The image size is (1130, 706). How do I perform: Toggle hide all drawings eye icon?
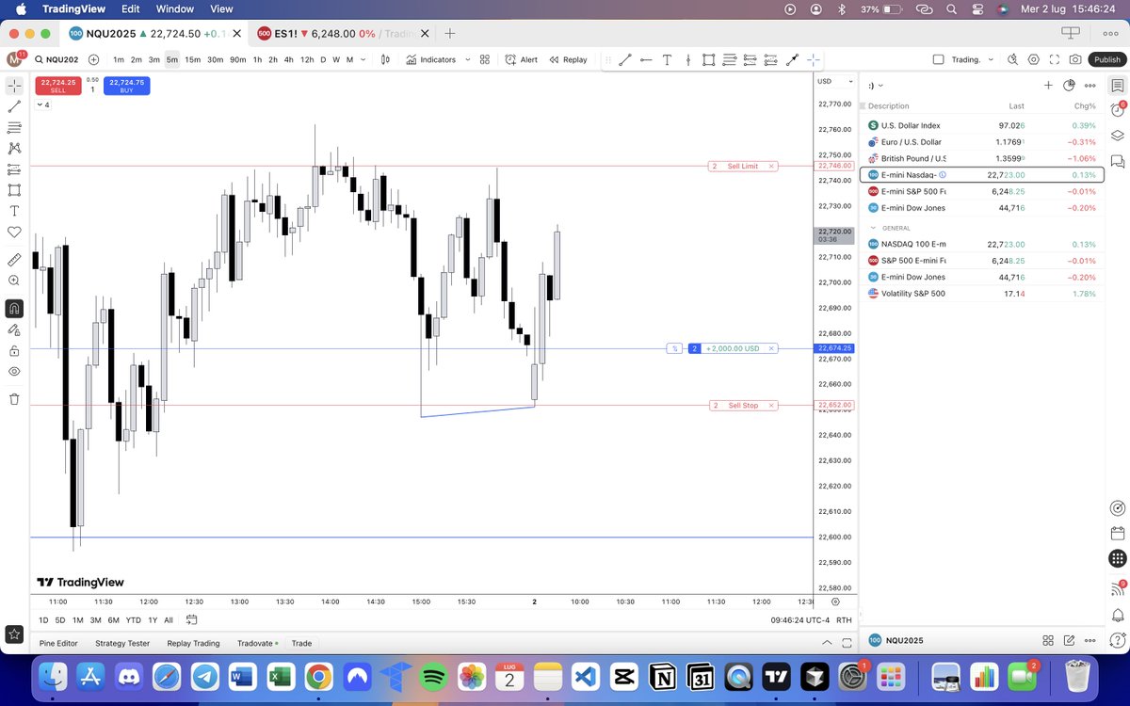(x=14, y=372)
